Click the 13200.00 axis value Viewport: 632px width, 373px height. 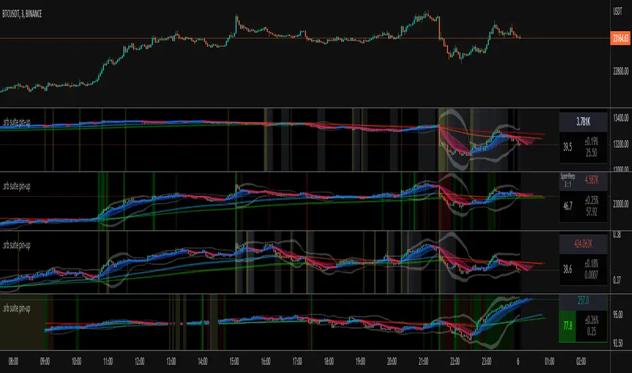tap(620, 144)
